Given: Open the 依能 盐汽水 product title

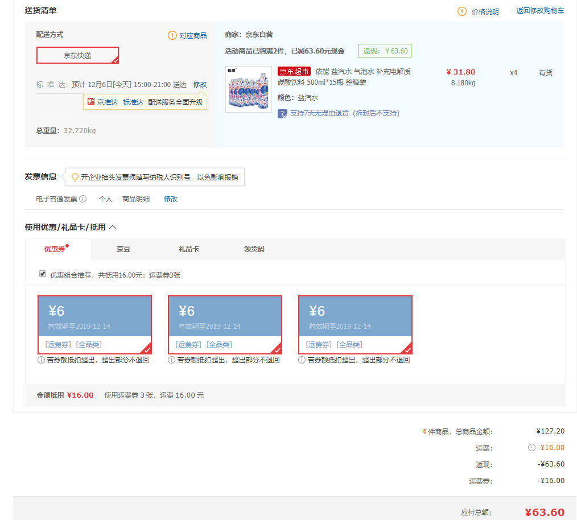Looking at the screenshot, I should click(x=344, y=77).
